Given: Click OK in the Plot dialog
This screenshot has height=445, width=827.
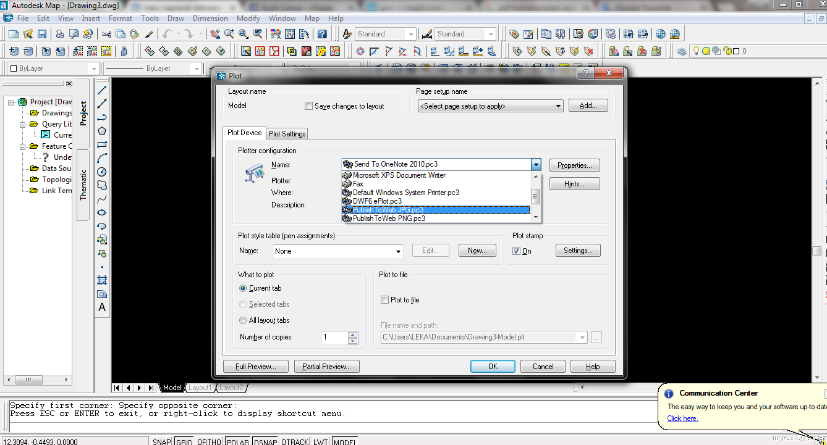Looking at the screenshot, I should [493, 367].
